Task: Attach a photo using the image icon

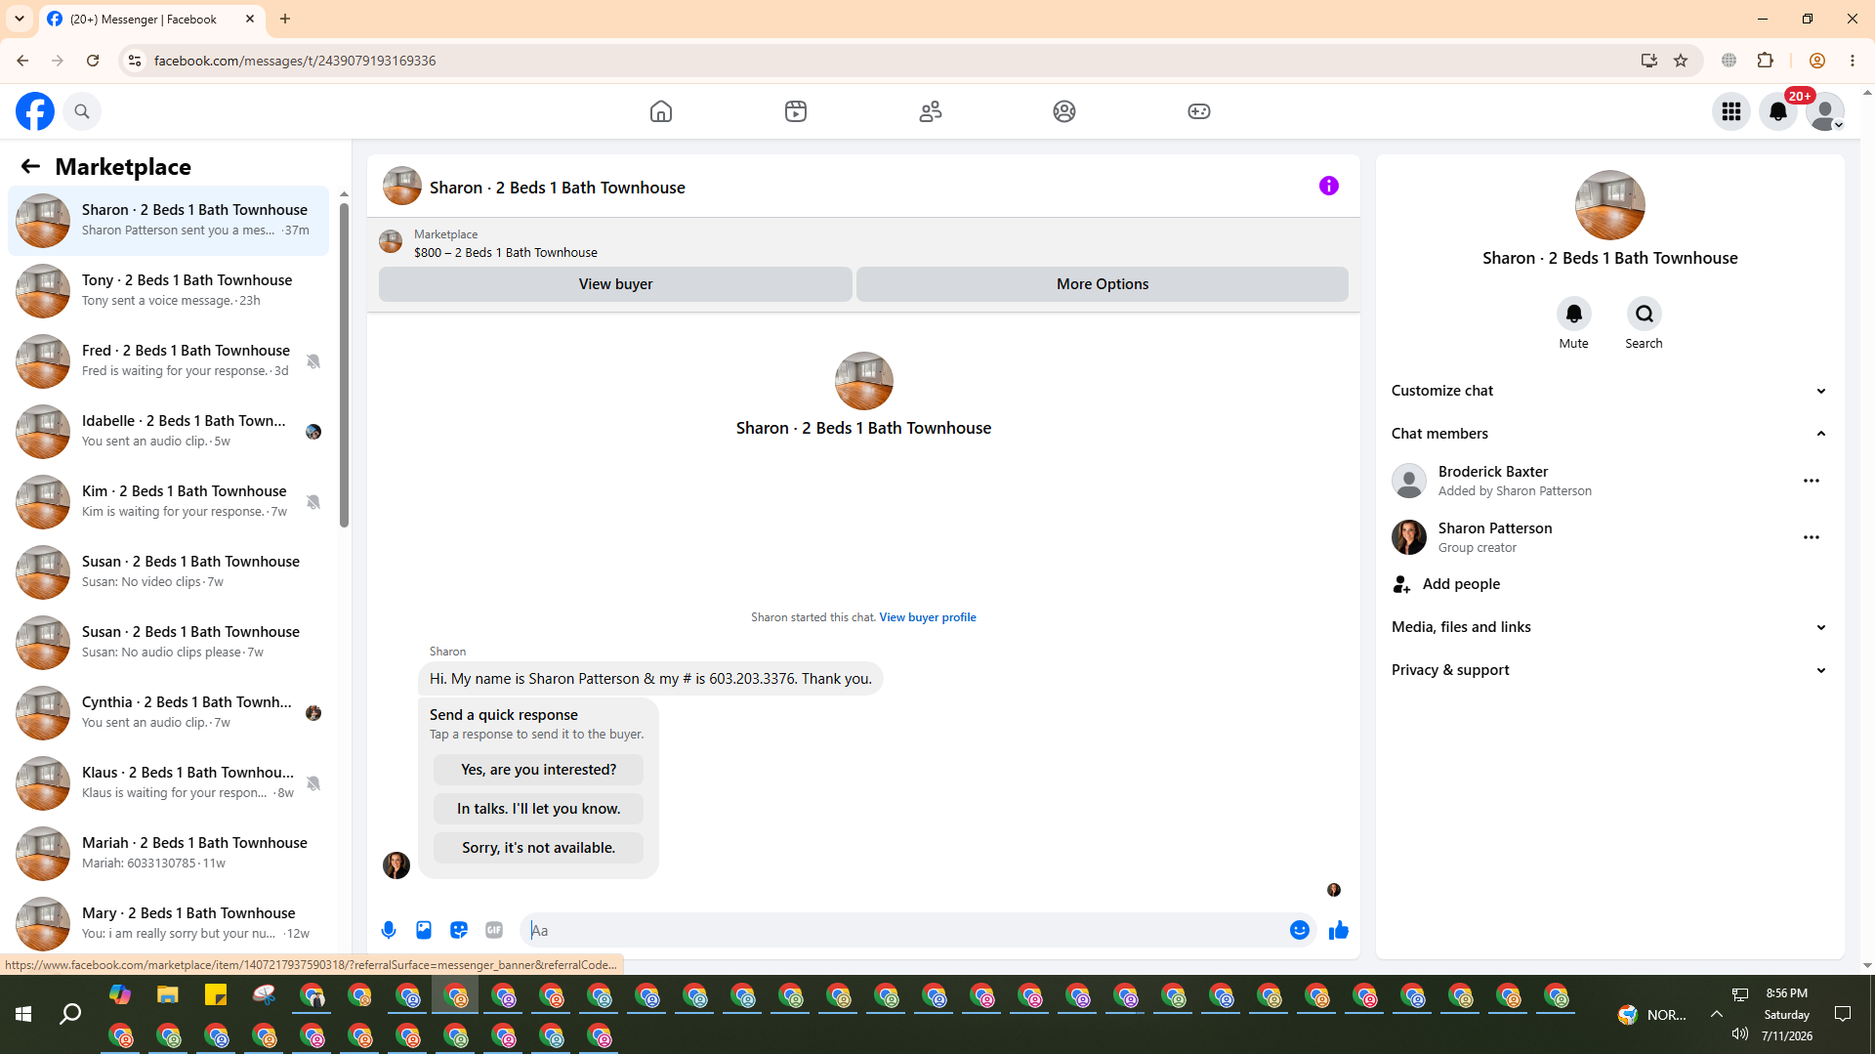Action: click(x=424, y=930)
